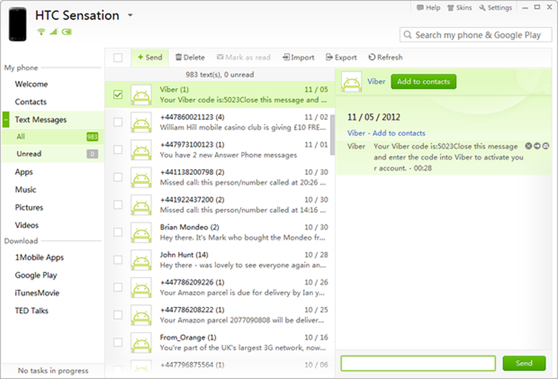
Task: Check the +447973100123 conversation checkbox
Action: [x=118, y=150]
